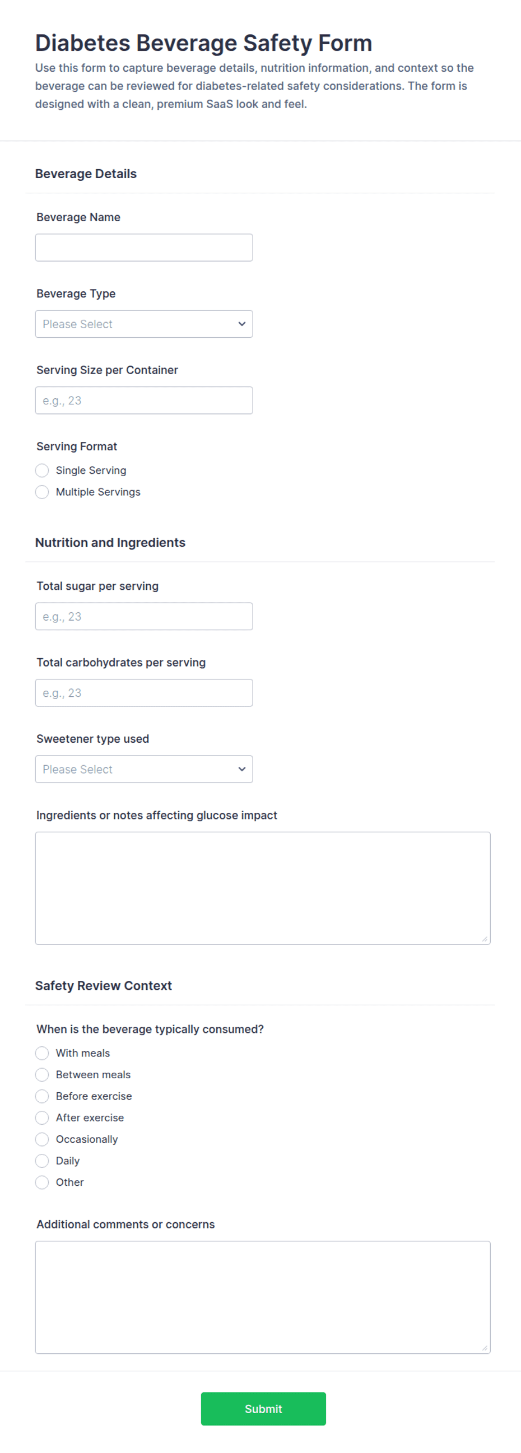The image size is (521, 1453).
Task: Select the After exercise radio button
Action: pos(41,1117)
